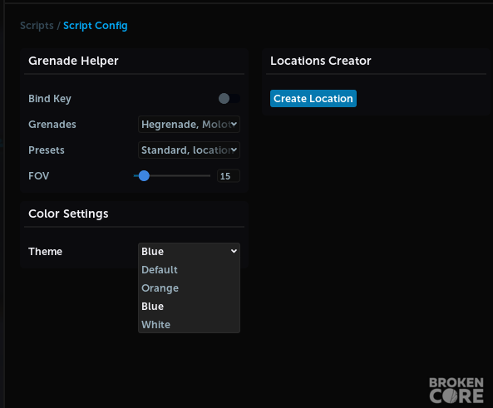Click the Grenades dropdown chevron arrow
Viewport: 493px width, 408px height.
[x=234, y=124]
